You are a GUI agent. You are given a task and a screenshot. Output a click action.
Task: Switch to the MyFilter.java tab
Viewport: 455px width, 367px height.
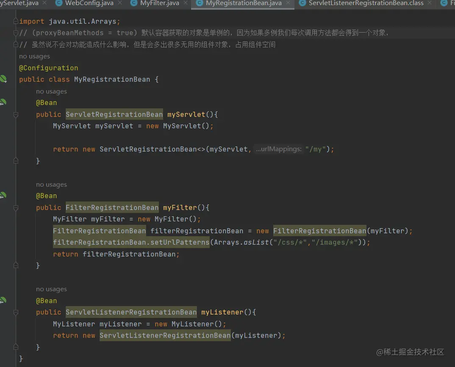160,3
